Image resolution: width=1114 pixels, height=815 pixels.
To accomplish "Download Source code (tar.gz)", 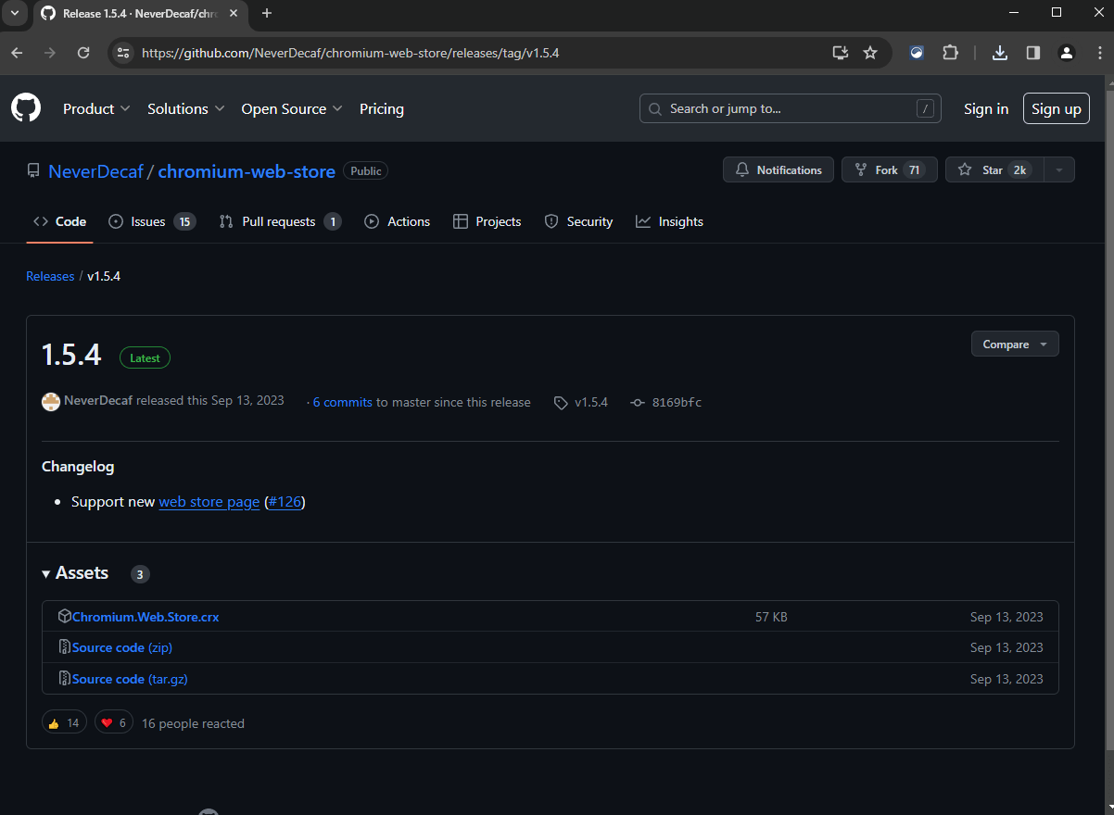I will tap(130, 680).
